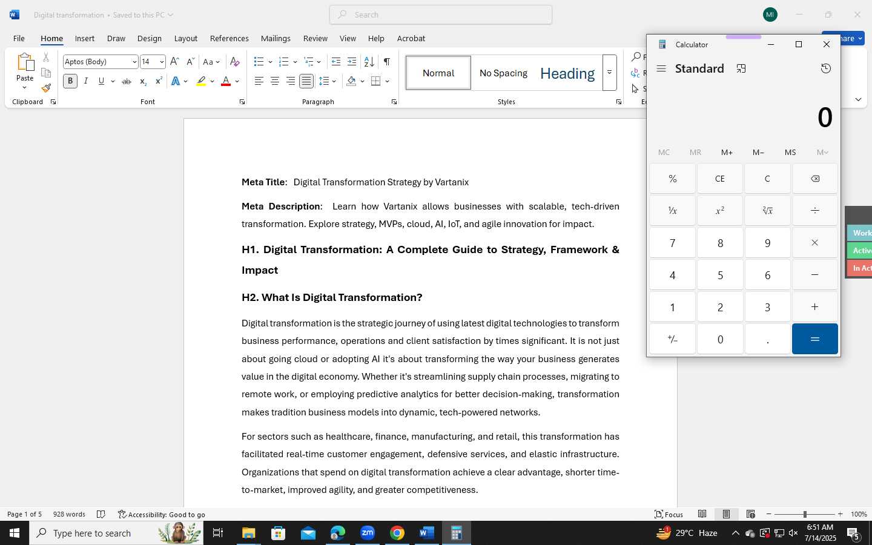Screen dimensions: 872x545
Task: Click the Paste clipboard icon
Action: [x=25, y=62]
